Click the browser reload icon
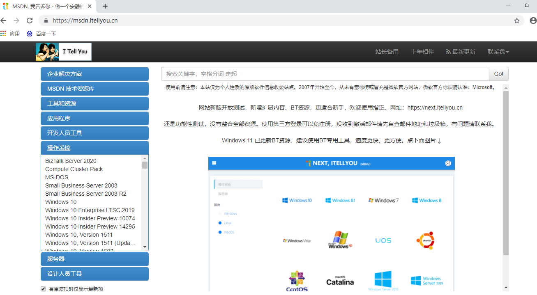Image resolution: width=537 pixels, height=295 pixels. (30, 21)
